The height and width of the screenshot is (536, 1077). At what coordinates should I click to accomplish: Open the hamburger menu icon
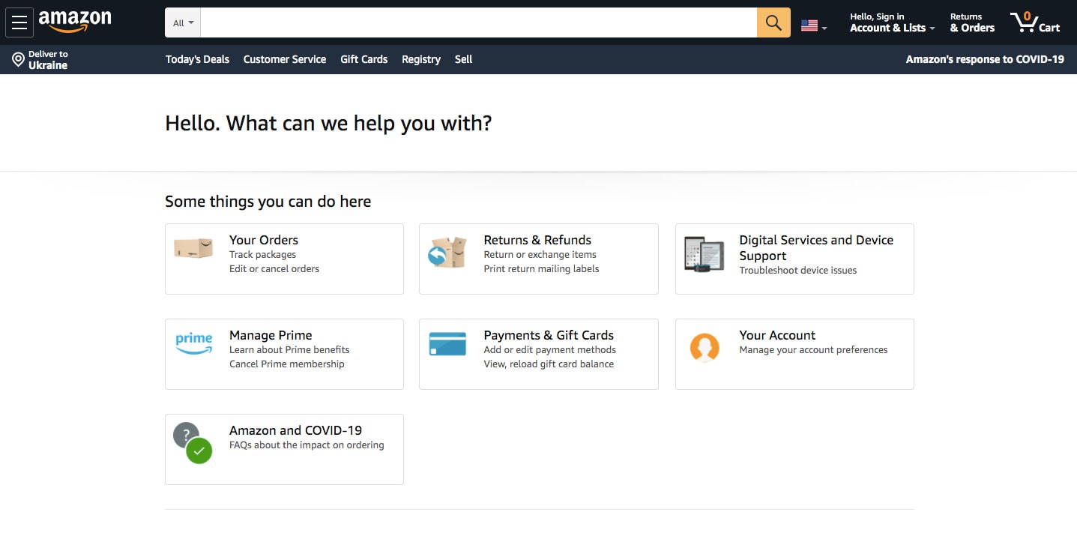(x=19, y=22)
